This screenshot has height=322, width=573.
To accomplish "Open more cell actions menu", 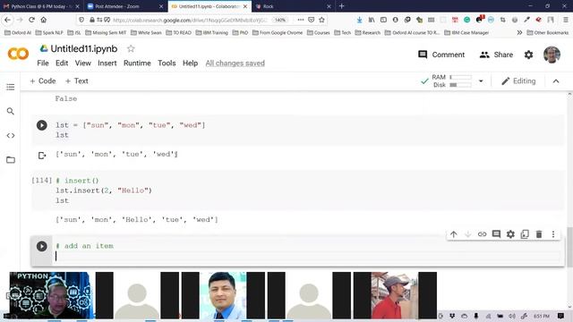I will click(x=553, y=234).
